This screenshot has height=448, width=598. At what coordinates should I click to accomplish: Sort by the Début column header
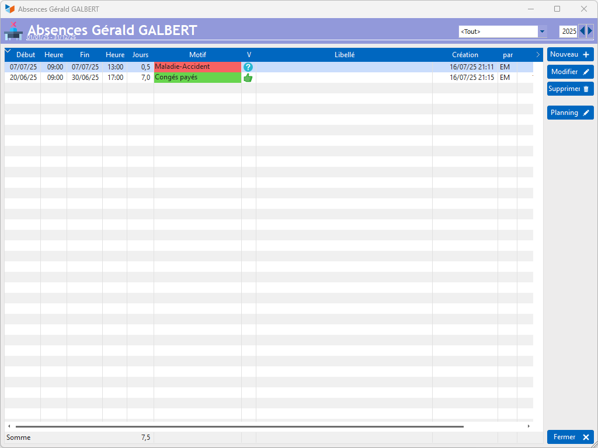26,55
